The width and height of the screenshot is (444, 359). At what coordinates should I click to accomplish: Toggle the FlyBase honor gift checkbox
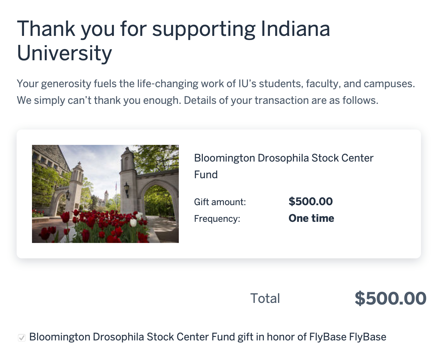22,338
